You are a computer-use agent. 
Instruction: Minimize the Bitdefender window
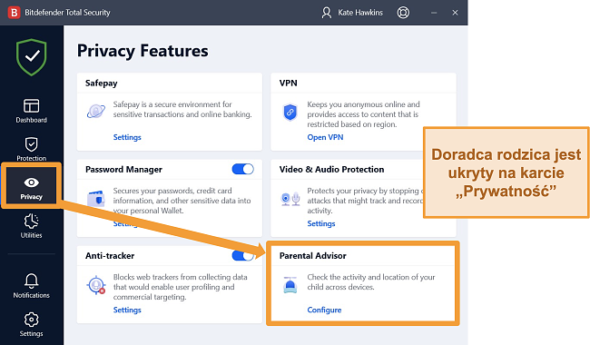coord(434,13)
